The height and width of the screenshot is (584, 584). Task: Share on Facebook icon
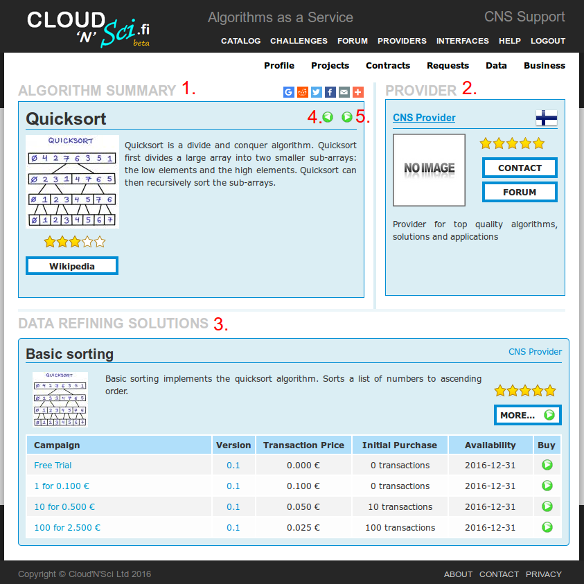(330, 91)
